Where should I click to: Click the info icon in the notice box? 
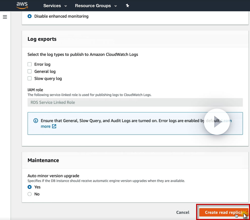pyautogui.click(x=35, y=121)
